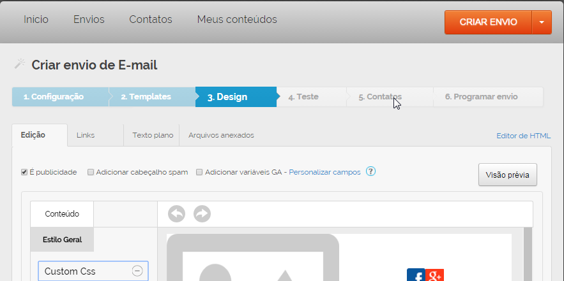The height and width of the screenshot is (281, 564).
Task: Enable Adicionar cabeçalho spam checkbox
Action: click(x=91, y=172)
